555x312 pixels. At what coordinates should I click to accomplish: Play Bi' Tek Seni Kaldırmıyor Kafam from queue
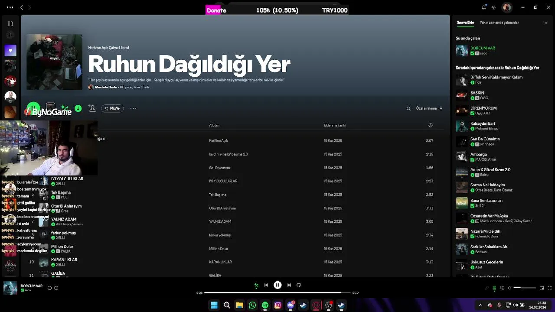click(x=502, y=80)
